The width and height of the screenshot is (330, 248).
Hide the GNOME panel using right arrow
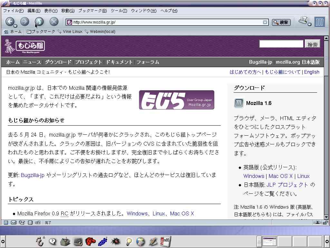(327, 241)
